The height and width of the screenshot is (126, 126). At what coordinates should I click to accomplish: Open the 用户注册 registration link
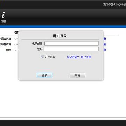[86, 57]
